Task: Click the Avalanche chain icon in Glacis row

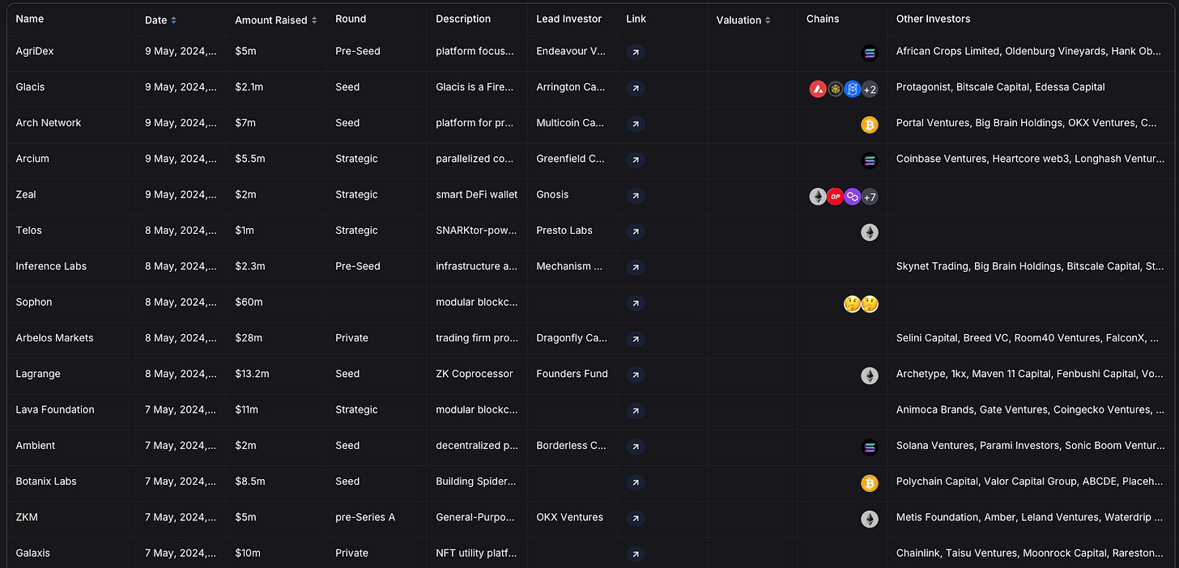Action: [x=818, y=89]
